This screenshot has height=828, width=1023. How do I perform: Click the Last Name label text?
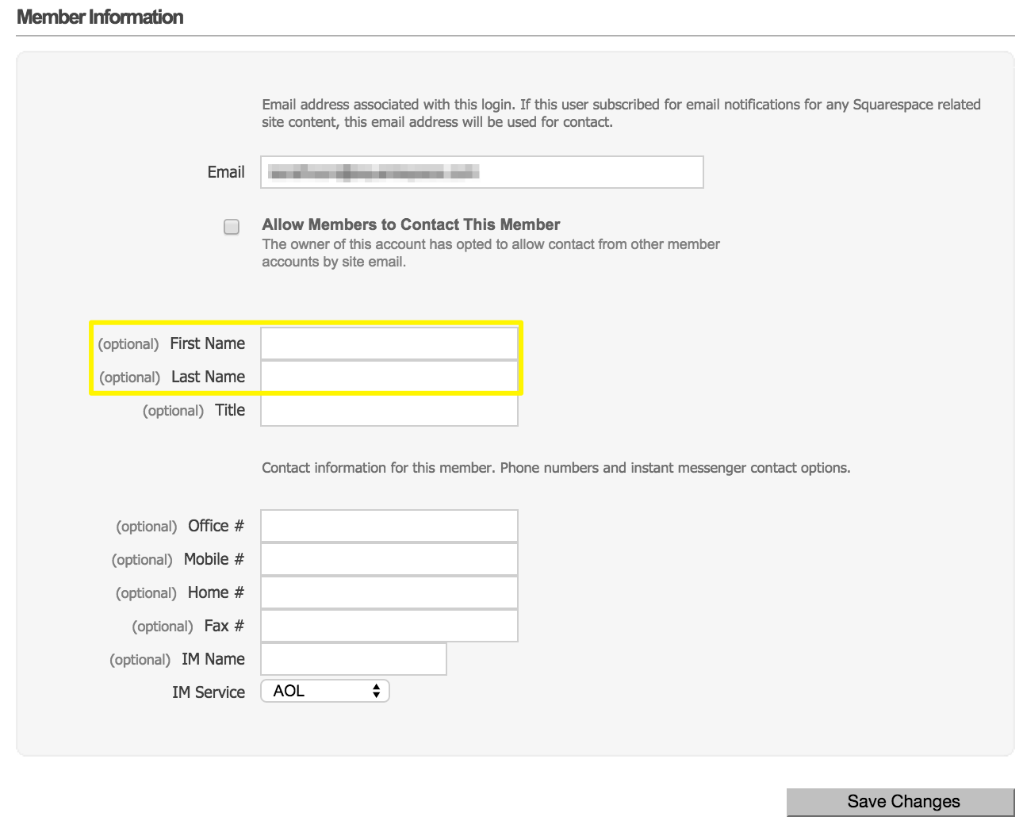pyautogui.click(x=208, y=377)
